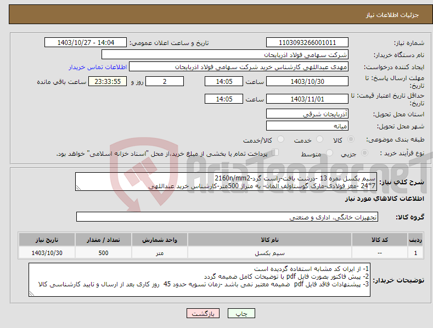Click the شرح کلی نیاز description text area
Screen dimensions: 433x328
point(226,182)
